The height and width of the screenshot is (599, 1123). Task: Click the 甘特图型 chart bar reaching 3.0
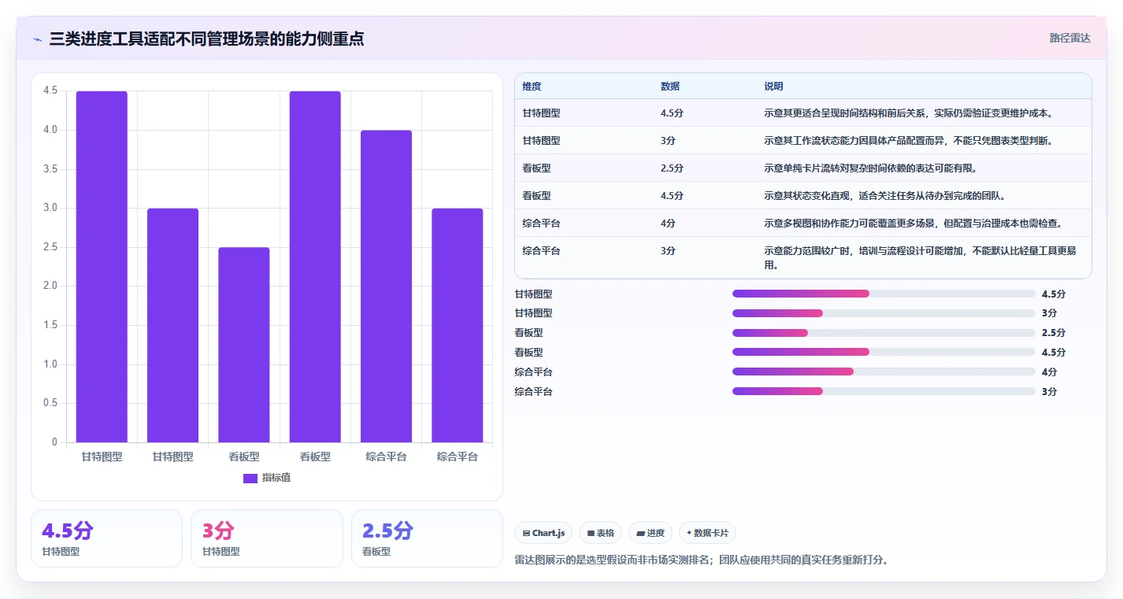(172, 325)
